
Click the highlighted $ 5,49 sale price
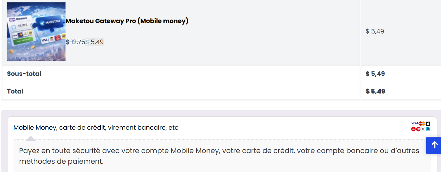click(95, 42)
